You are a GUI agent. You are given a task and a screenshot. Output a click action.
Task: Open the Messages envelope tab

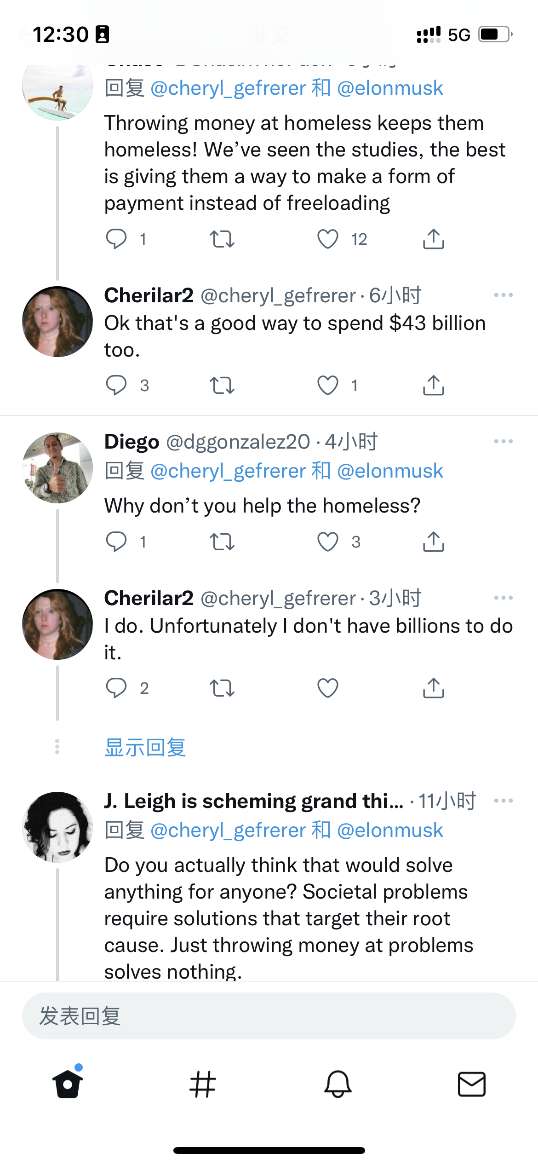[472, 1084]
